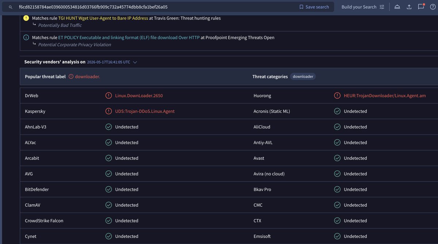Click the search magnifier icon
This screenshot has height=244, width=438.
pos(11,7)
